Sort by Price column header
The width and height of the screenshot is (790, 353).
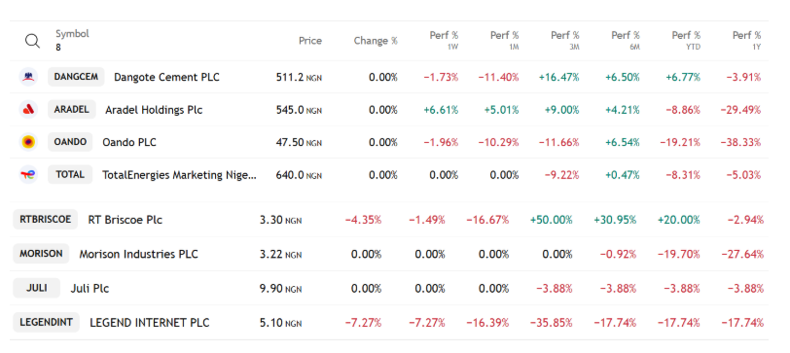(309, 41)
